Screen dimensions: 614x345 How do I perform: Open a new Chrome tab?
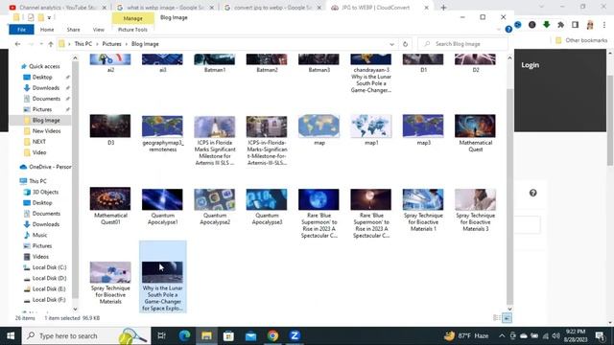[x=443, y=8]
